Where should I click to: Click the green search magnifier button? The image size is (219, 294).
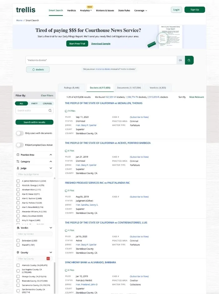189,60
